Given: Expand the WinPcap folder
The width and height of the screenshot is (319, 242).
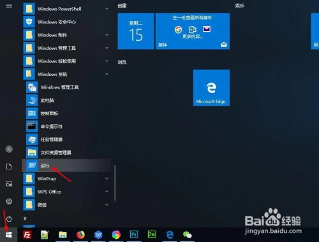Looking at the screenshot, I should [66, 179].
